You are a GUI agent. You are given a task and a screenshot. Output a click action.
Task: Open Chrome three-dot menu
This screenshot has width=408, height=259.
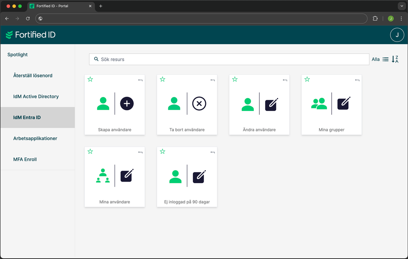[x=401, y=18]
